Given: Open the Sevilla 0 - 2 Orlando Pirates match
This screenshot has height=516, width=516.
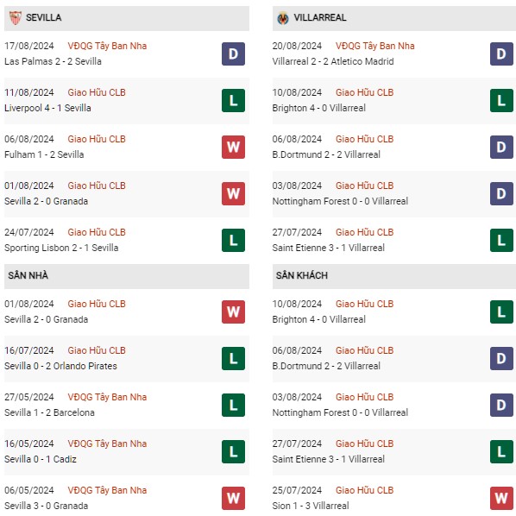Looking at the screenshot, I should point(60,366).
